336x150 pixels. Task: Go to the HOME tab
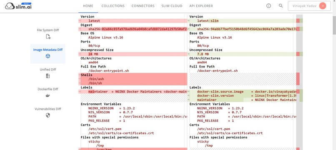coord(88,6)
